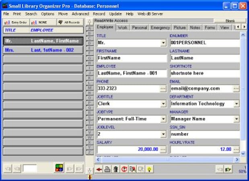This screenshot has height=181, width=249.
Task: Click the green pointing hand icon
Action: [228, 169]
